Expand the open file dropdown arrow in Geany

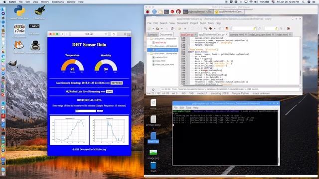[x=161, y=29]
